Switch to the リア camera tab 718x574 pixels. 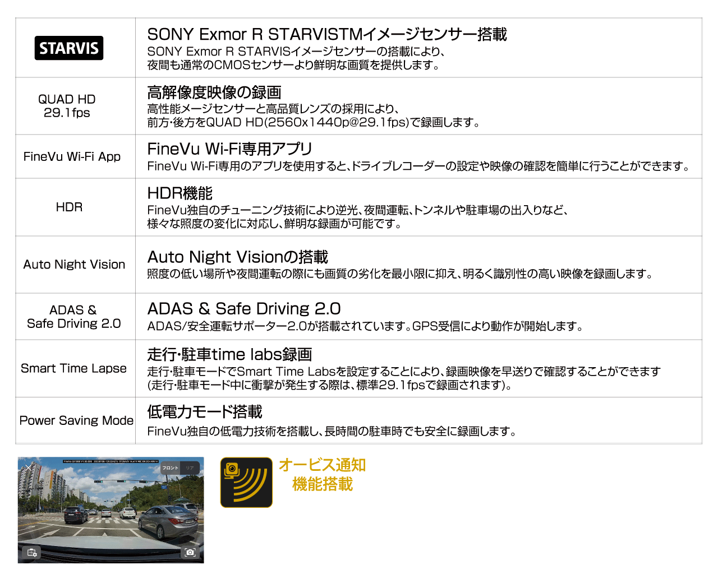pos(190,468)
